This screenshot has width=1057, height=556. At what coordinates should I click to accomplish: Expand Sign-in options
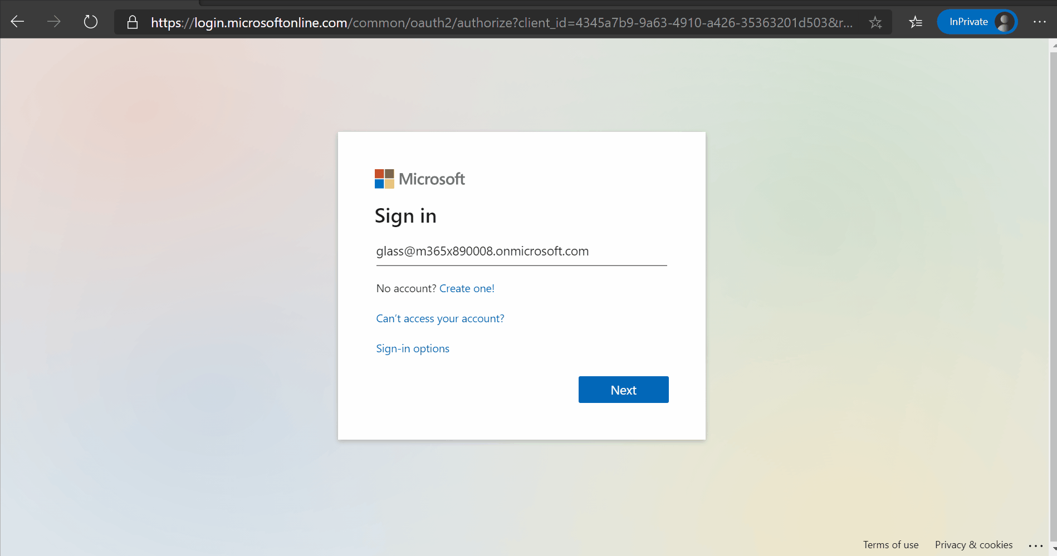[413, 348]
